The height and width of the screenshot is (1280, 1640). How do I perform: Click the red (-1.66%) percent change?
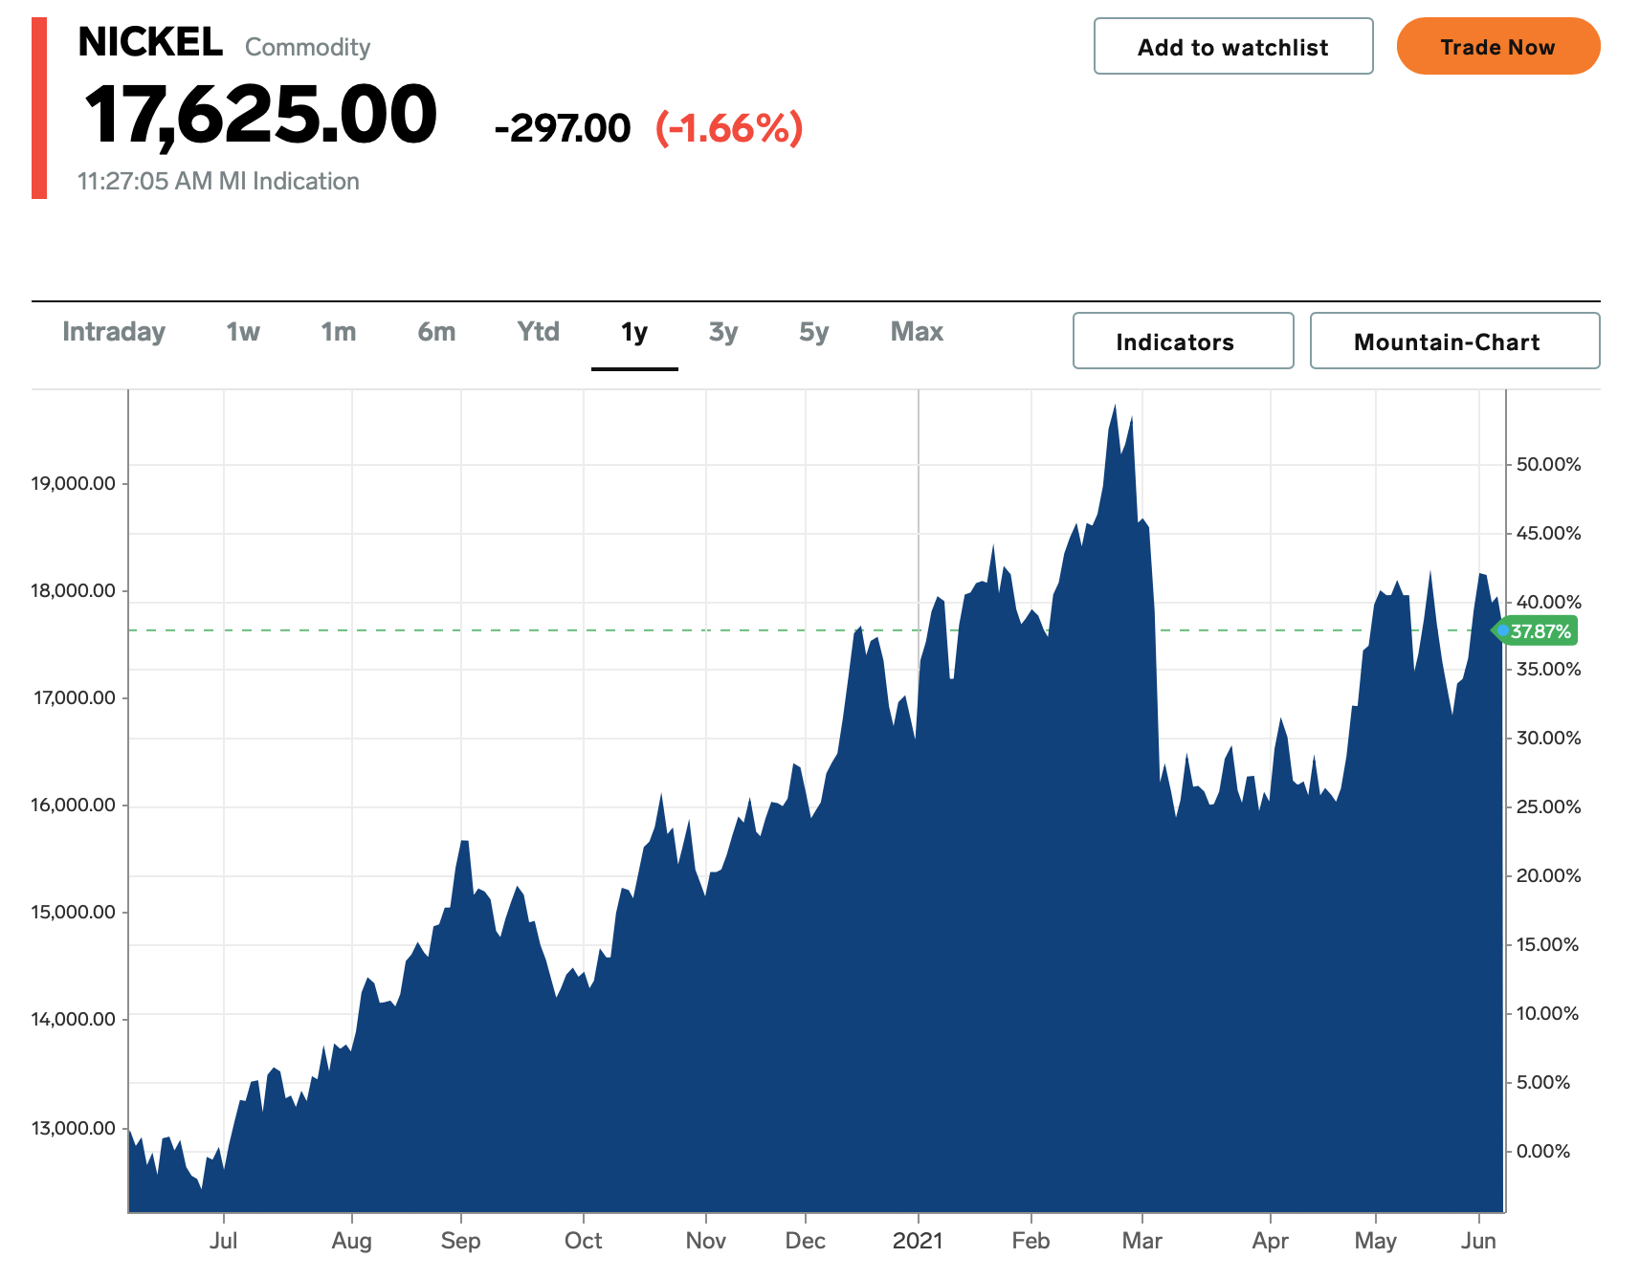[x=729, y=128]
